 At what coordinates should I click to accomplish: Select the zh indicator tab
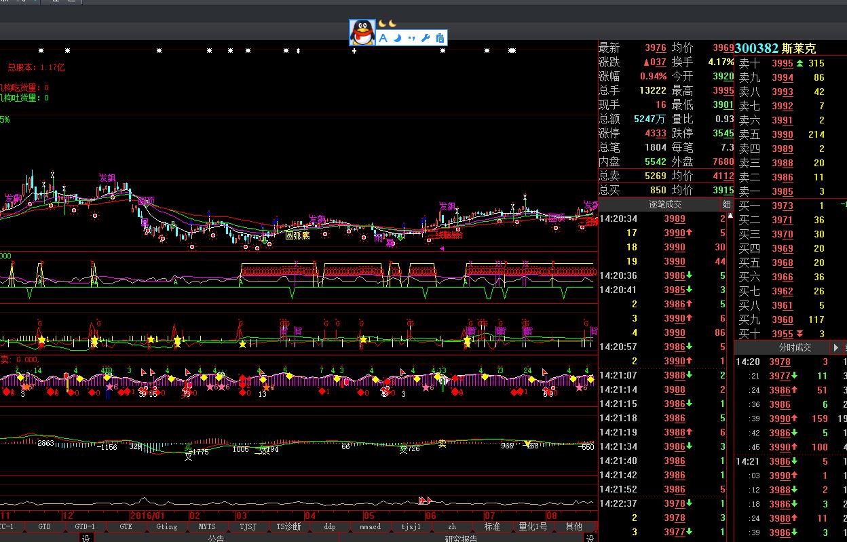(x=452, y=526)
